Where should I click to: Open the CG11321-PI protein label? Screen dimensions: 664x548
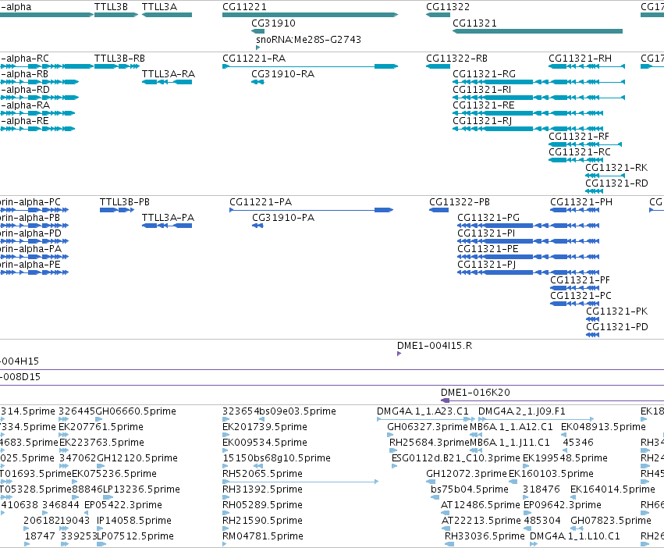[486, 233]
